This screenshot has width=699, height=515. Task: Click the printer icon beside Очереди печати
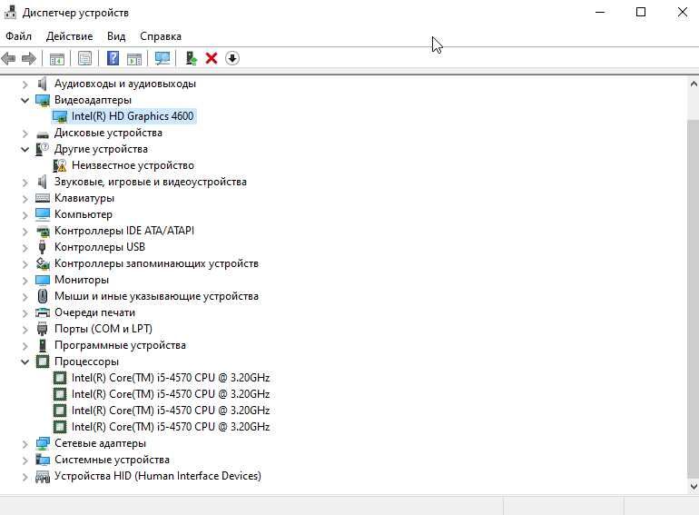[43, 312]
